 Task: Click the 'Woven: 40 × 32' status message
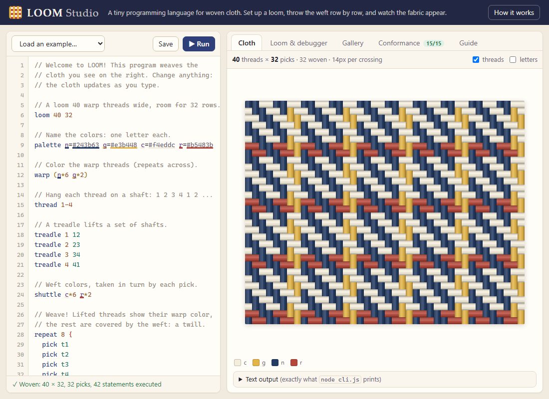87,385
